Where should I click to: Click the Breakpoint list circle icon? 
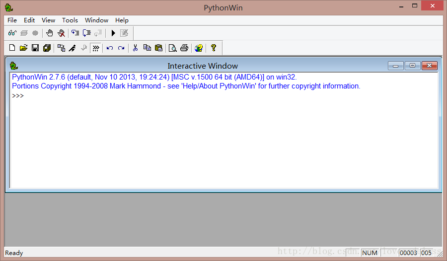pyautogui.click(x=35, y=33)
